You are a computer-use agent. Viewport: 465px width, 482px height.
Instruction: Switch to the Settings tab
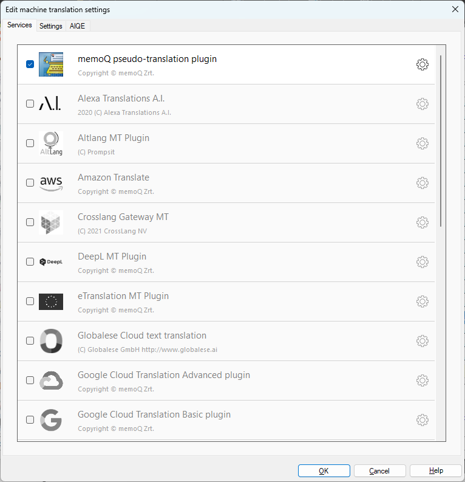[50, 26]
